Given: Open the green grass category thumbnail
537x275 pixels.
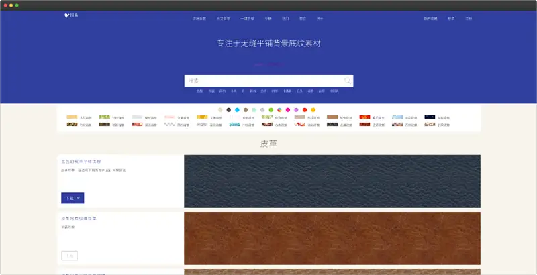Looking at the screenshot, I should (x=105, y=117).
